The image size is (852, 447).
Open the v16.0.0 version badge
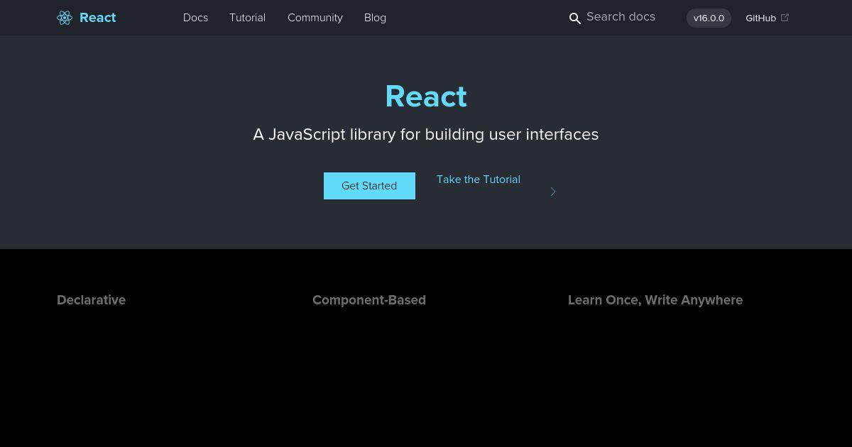709,18
